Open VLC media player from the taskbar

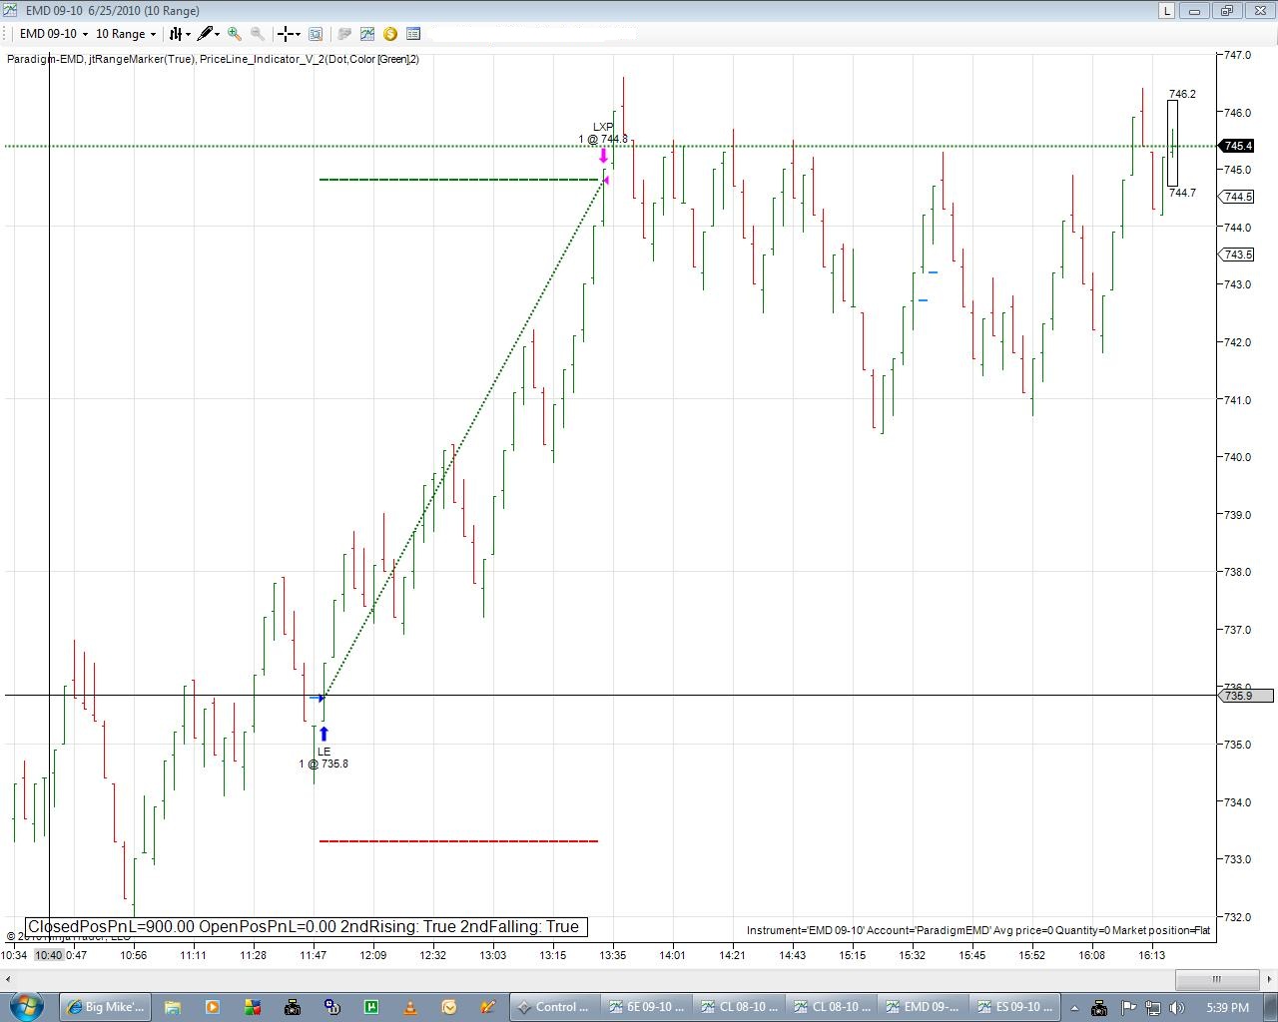410,1007
